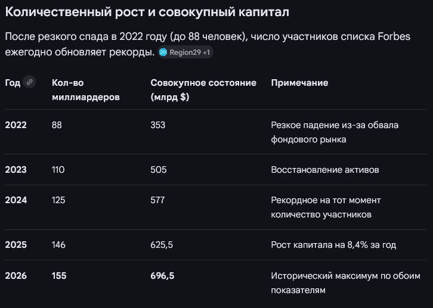This screenshot has width=433, height=308.
Task: Click the 696,5 total wealth cell
Action: click(162, 276)
